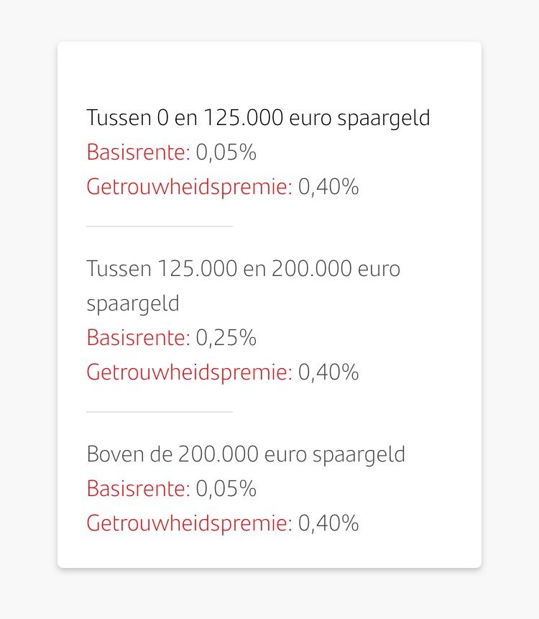Select the last Getrouwheidspremie label

click(190, 523)
